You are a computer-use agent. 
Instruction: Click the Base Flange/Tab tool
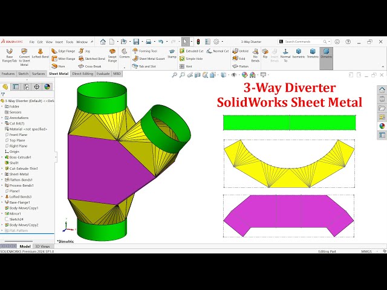tap(10, 56)
